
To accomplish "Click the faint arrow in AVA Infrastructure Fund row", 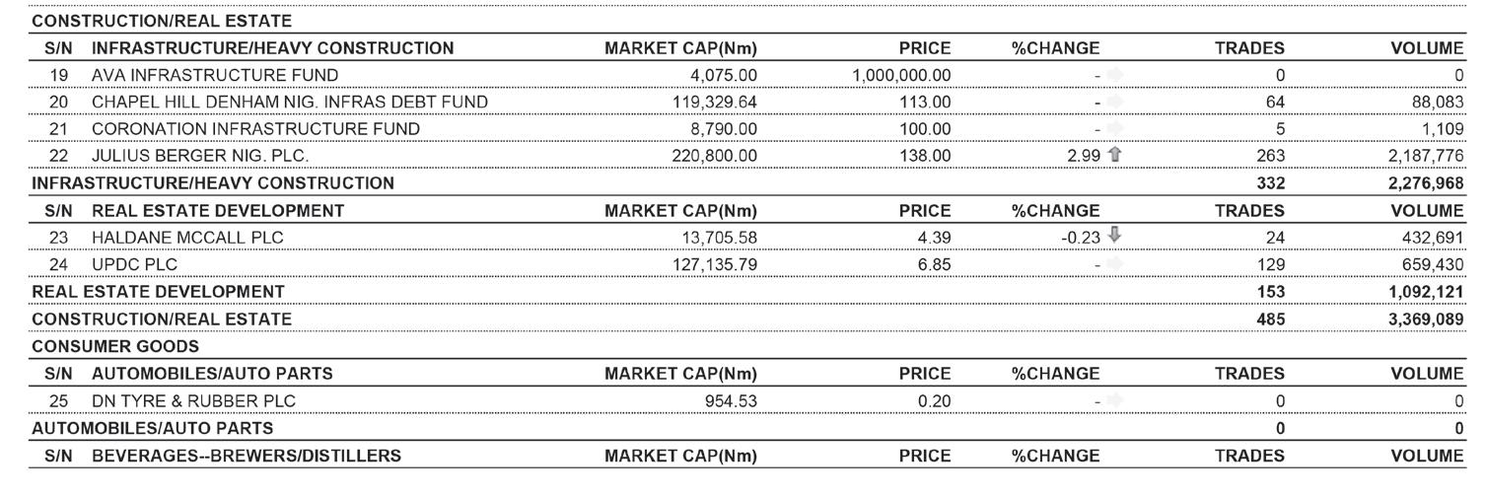I will 1115,75.
